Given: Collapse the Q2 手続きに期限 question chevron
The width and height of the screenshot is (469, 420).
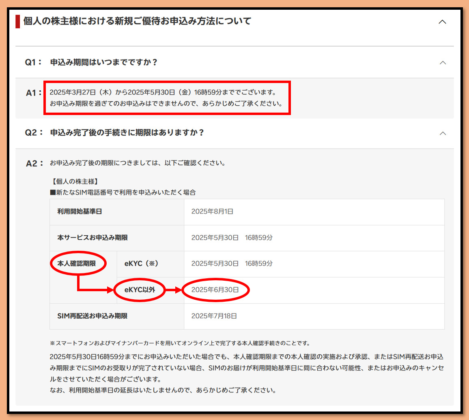Looking at the screenshot, I should (x=443, y=133).
